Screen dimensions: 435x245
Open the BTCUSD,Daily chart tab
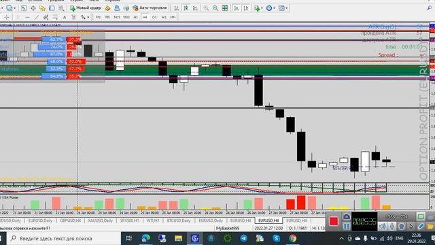pyautogui.click(x=179, y=220)
